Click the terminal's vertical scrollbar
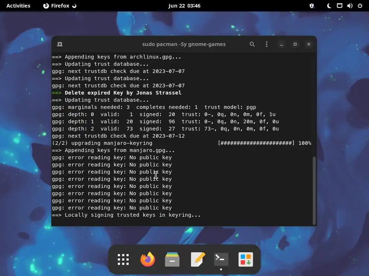This screenshot has height=276, width=369. point(314,190)
